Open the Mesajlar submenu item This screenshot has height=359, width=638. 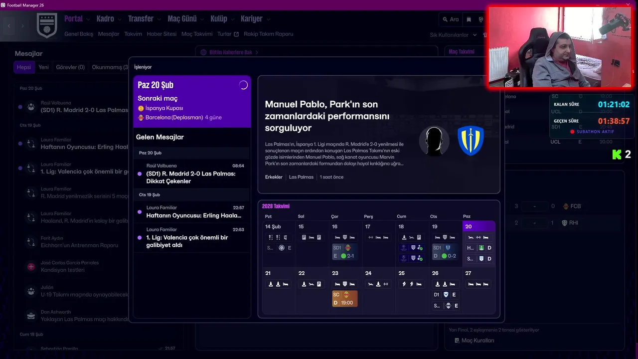(109, 34)
